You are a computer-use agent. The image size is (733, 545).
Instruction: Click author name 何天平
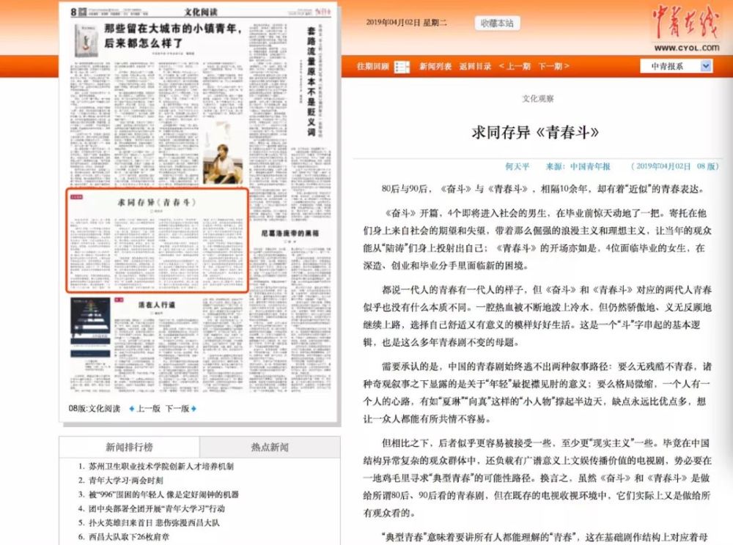[517, 166]
